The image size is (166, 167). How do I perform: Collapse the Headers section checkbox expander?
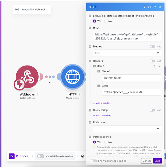click(90, 61)
